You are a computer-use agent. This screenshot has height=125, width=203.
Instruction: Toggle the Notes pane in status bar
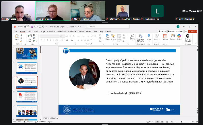click(x=150, y=122)
